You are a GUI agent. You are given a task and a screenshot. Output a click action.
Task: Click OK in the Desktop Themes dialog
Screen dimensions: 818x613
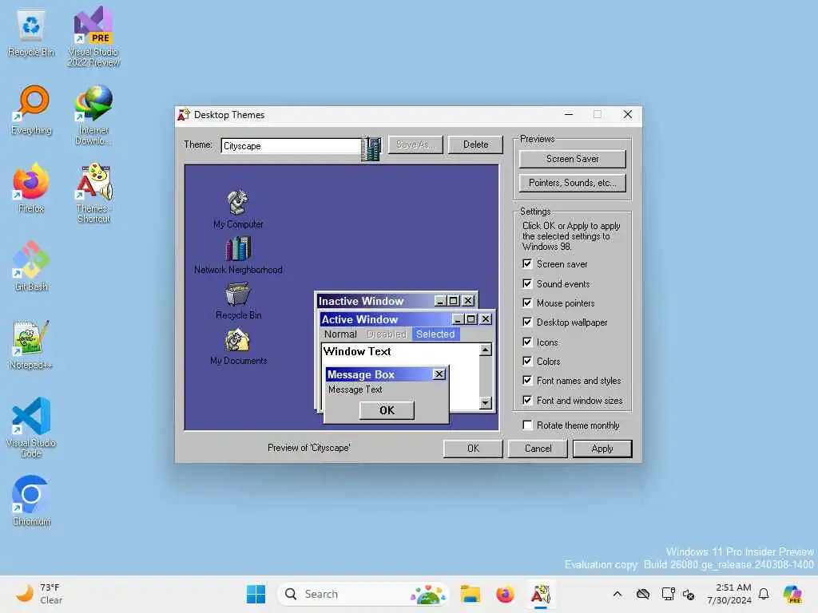[473, 449]
